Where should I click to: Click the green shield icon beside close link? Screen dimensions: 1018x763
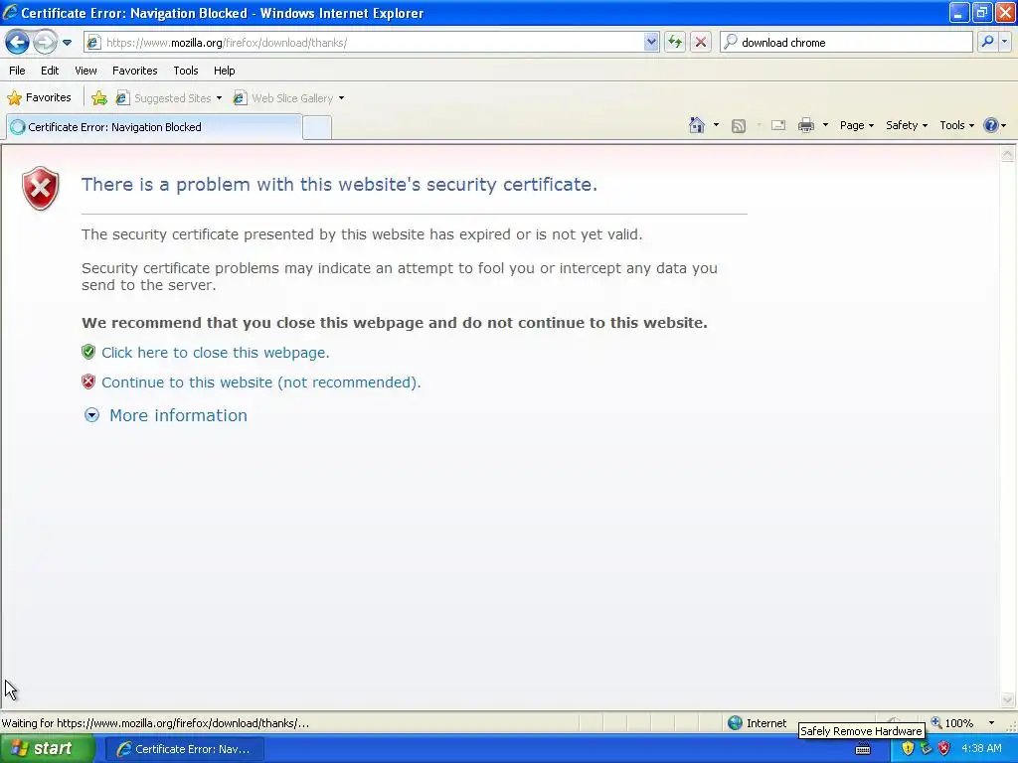[88, 352]
